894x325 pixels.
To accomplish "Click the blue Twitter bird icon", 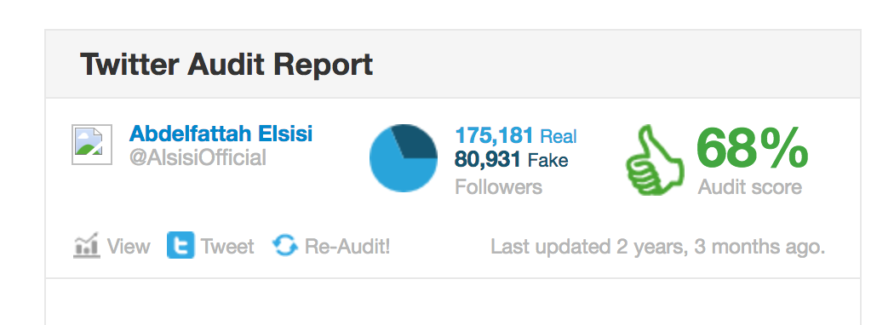I will (181, 245).
